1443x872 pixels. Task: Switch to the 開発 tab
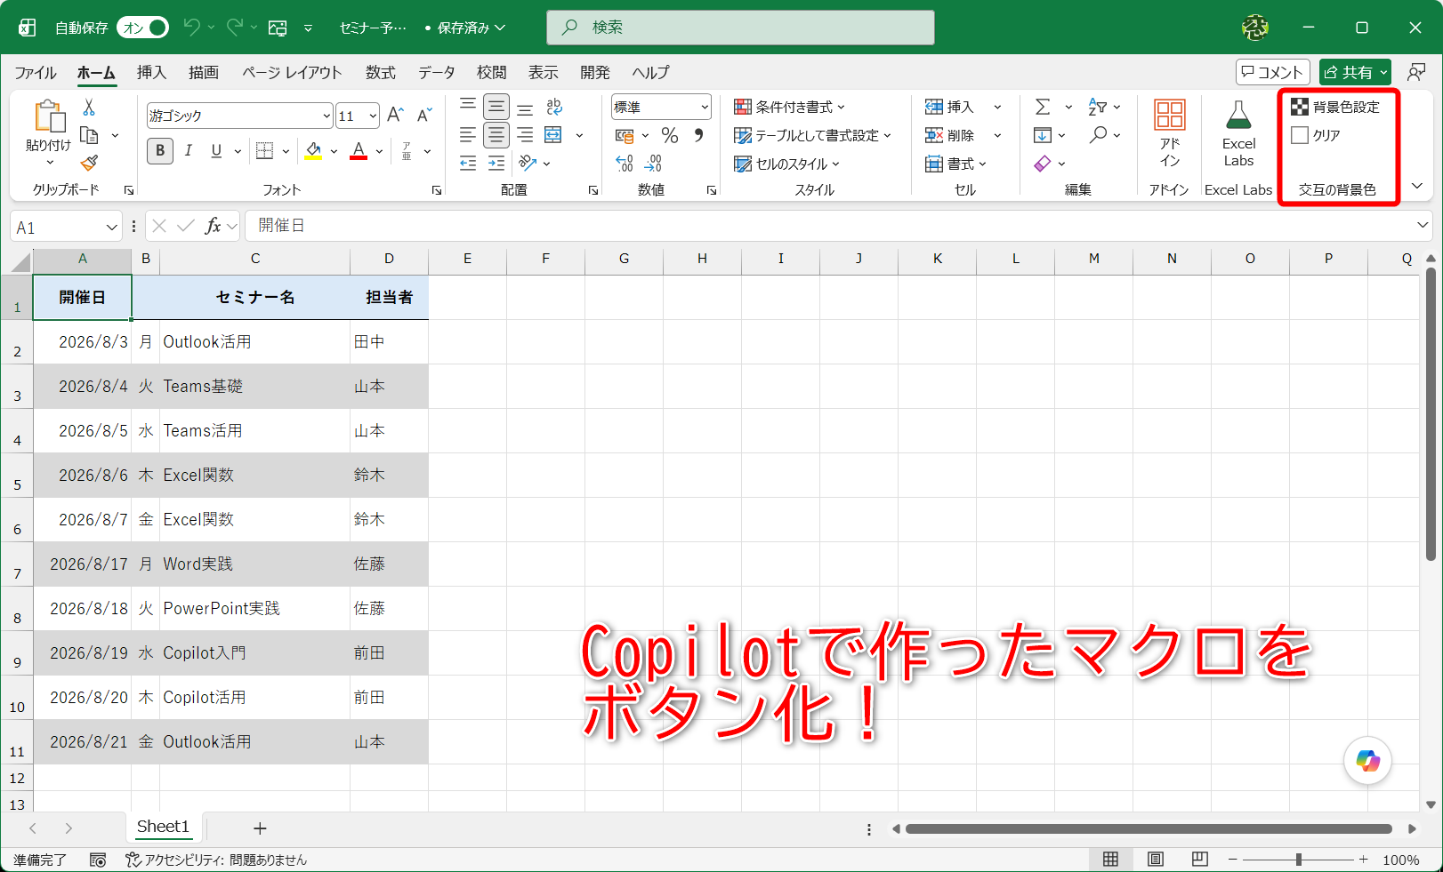coord(595,72)
